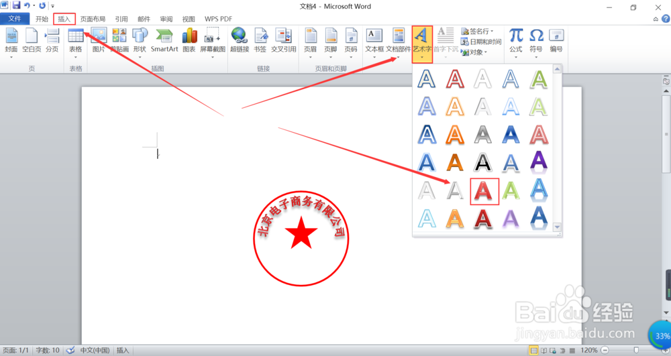Switch to the References (引用) tab

pos(121,19)
